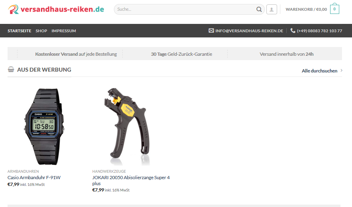Focus the Suche search field

tap(186, 10)
